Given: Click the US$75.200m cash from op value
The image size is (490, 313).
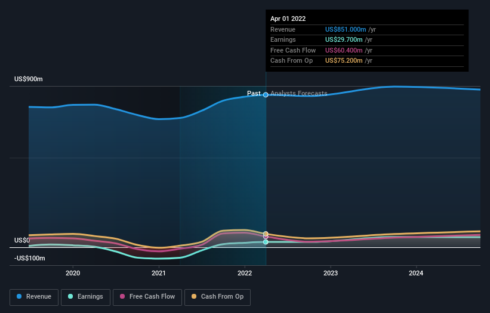Looking at the screenshot, I should [x=344, y=61].
